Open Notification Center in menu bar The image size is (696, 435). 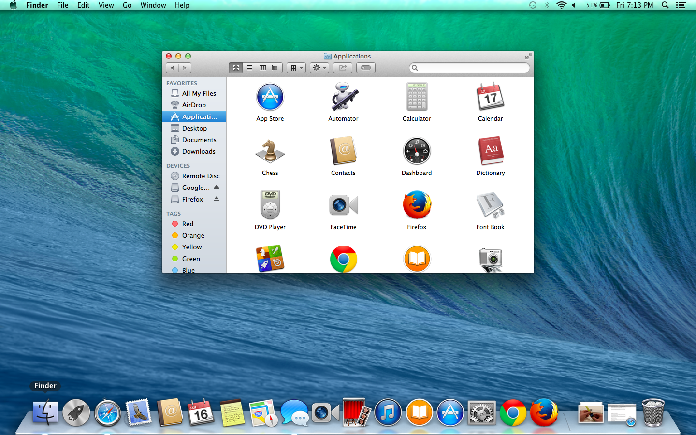[x=681, y=5]
